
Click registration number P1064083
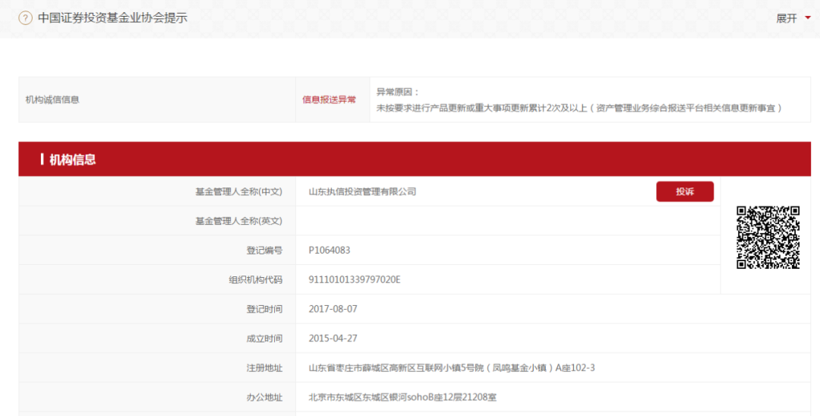point(330,250)
